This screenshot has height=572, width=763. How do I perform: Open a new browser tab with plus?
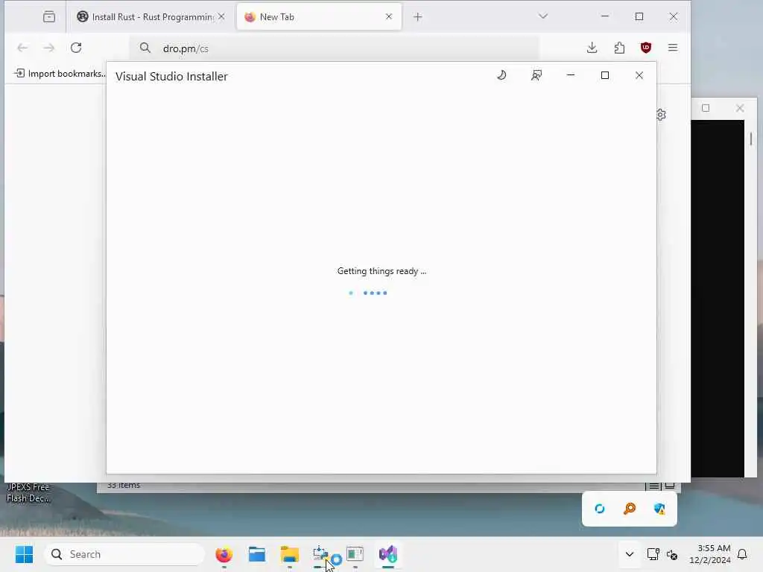[417, 17]
